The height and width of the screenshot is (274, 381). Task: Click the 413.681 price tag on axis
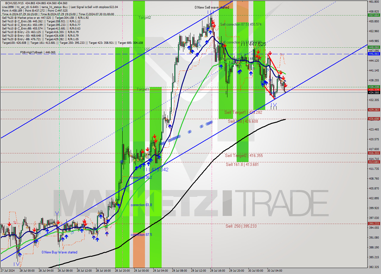374,162
